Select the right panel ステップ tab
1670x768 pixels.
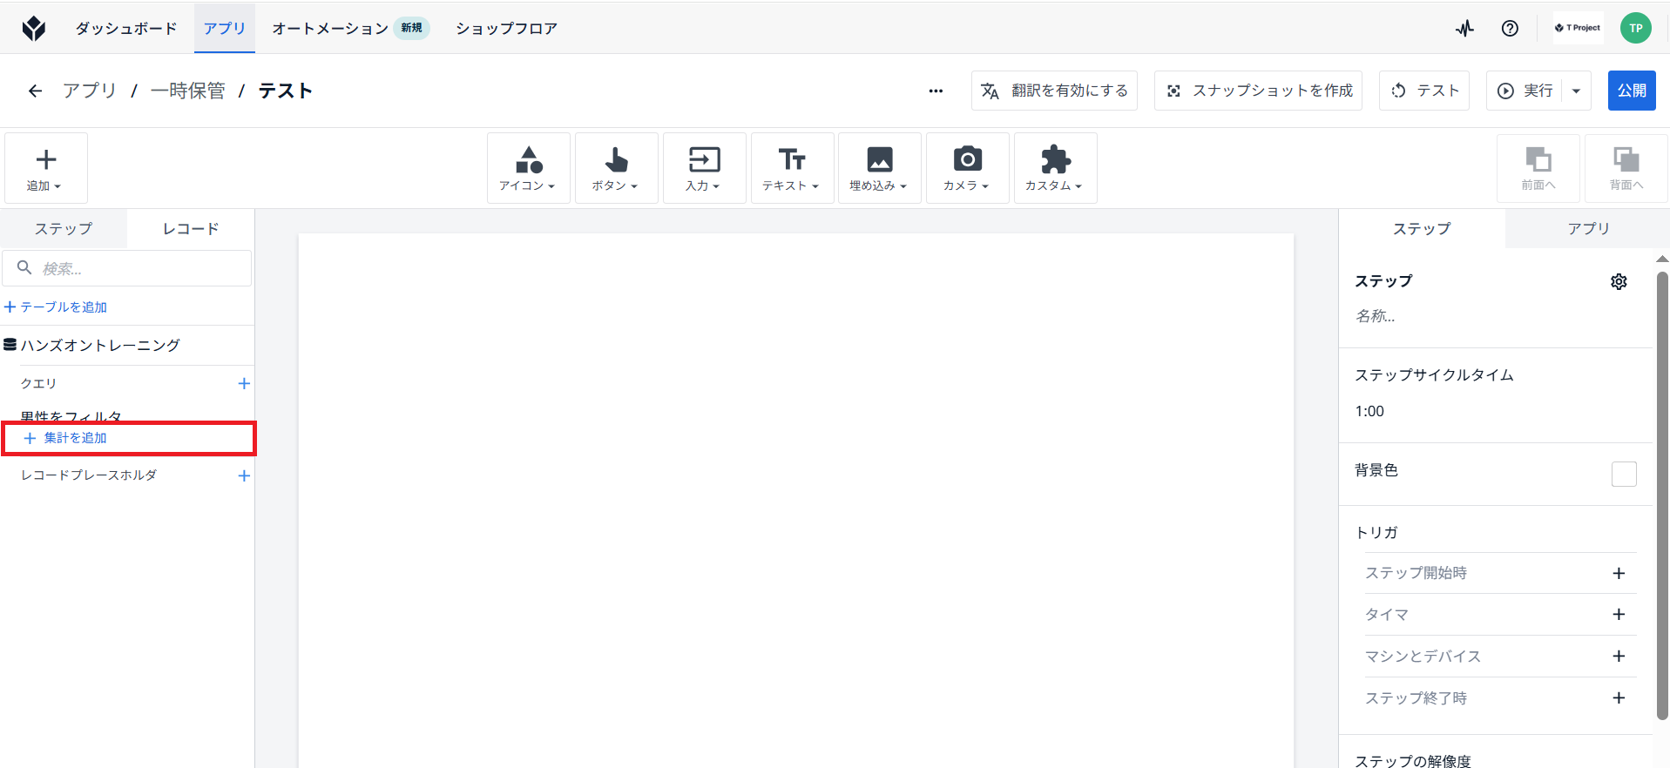point(1422,228)
